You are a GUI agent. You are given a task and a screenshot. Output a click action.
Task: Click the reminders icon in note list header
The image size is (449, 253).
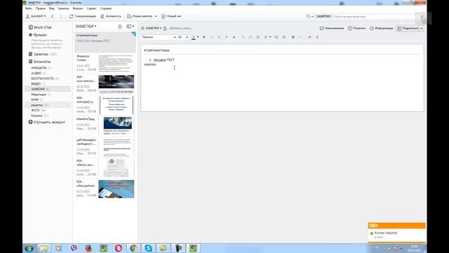(120, 27)
